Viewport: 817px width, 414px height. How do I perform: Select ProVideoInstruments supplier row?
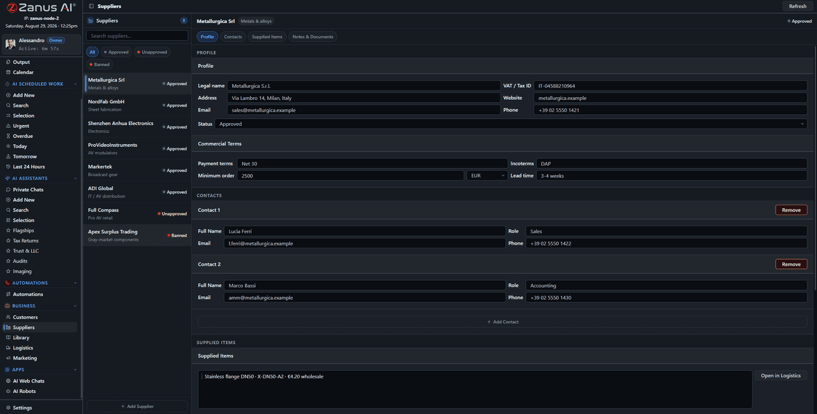[x=137, y=148]
